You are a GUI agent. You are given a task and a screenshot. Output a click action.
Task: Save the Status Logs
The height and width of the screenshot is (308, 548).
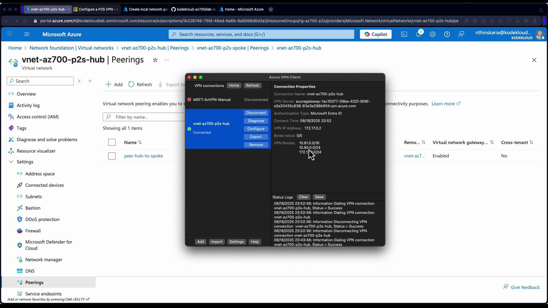click(319, 197)
